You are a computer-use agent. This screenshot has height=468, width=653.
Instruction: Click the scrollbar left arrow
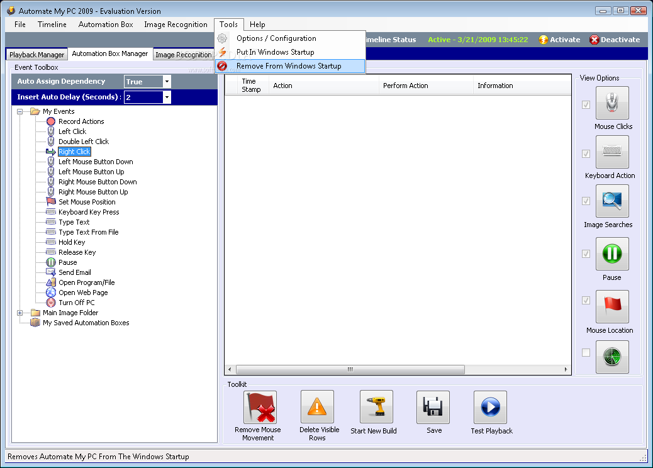pos(230,369)
